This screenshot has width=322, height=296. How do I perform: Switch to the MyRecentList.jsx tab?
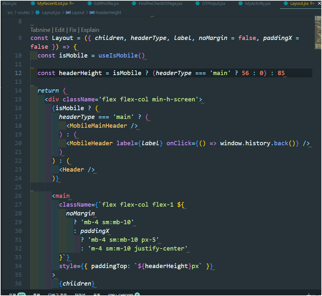52,4
